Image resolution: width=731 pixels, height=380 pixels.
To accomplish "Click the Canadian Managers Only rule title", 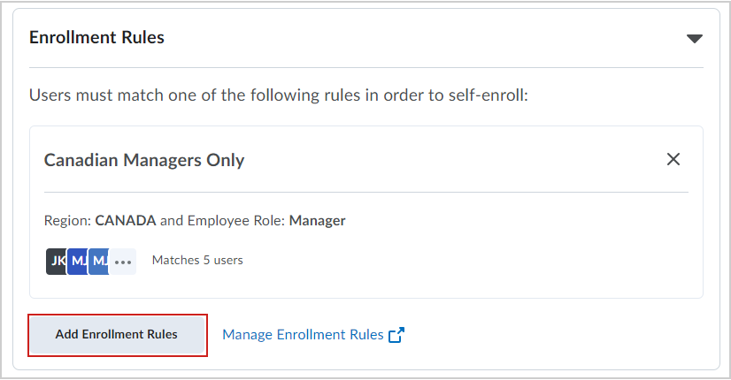I will pyautogui.click(x=144, y=160).
